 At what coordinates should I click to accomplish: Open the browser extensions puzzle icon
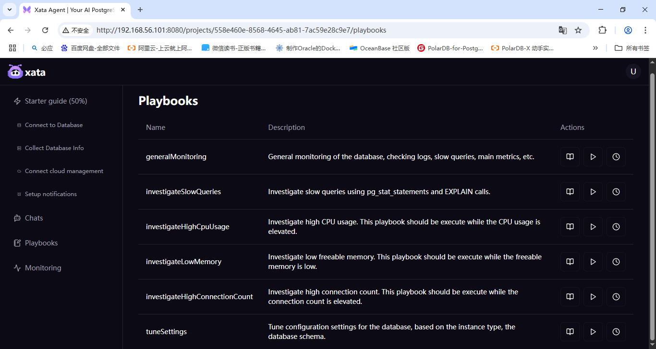tap(602, 30)
